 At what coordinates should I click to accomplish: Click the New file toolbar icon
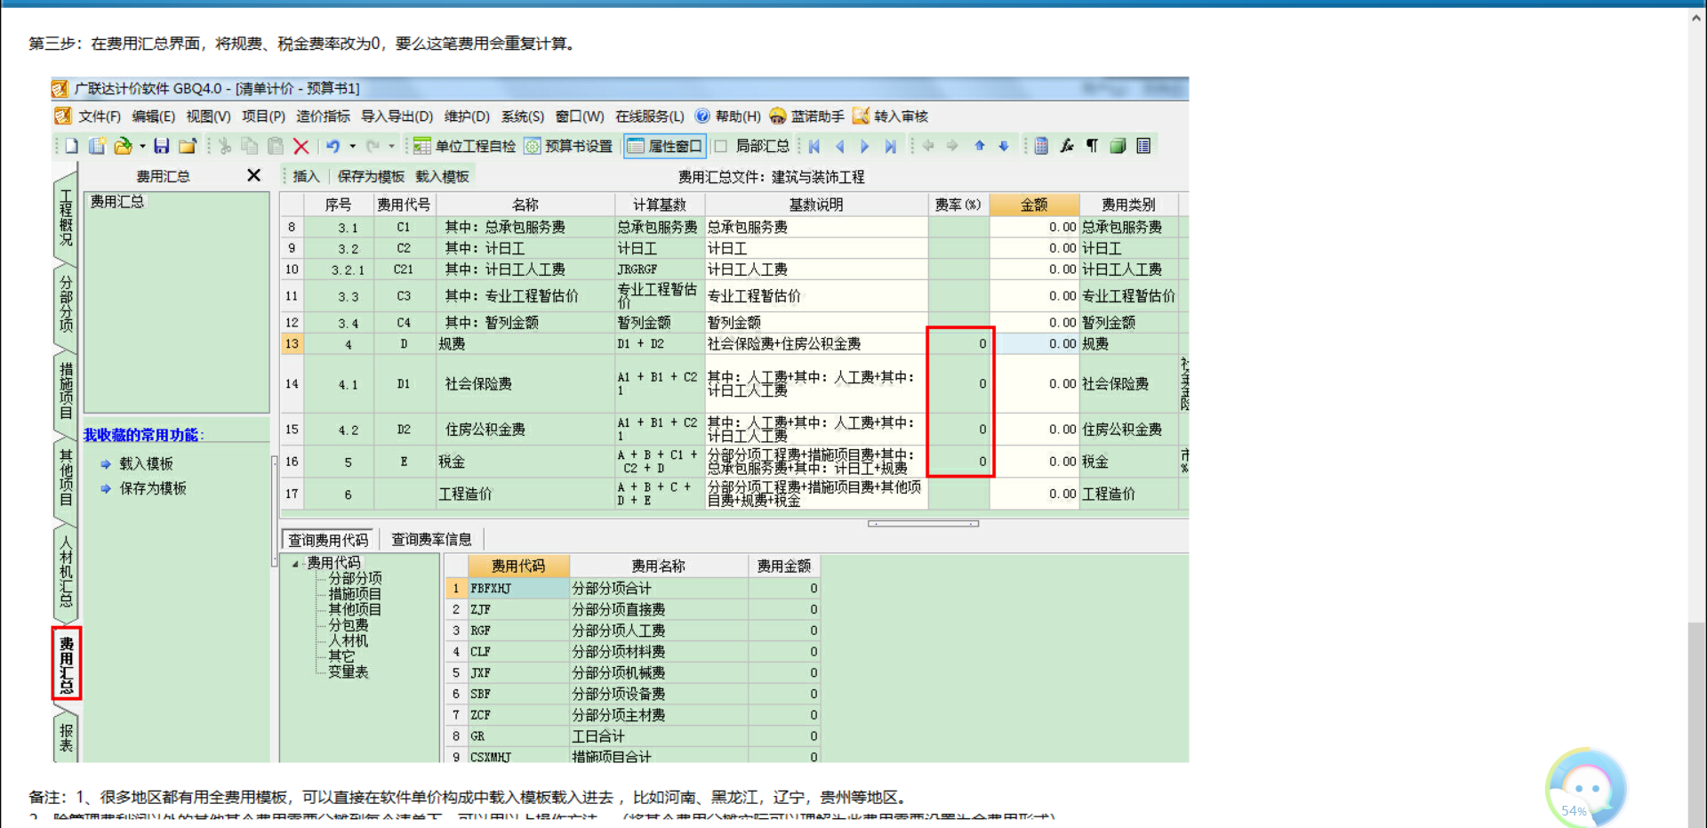72,146
